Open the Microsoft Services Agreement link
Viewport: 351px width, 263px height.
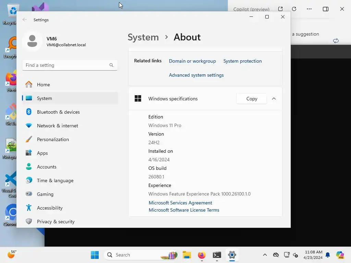pyautogui.click(x=180, y=203)
